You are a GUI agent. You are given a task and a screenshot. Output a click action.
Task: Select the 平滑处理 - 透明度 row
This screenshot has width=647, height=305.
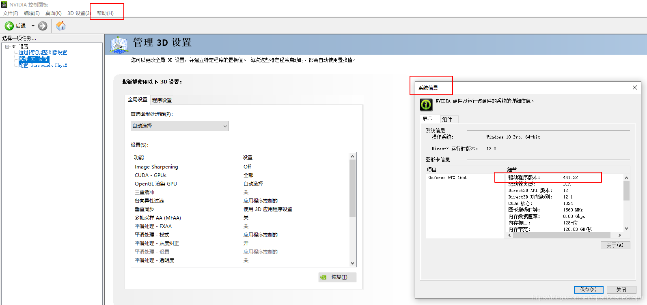[x=240, y=260]
